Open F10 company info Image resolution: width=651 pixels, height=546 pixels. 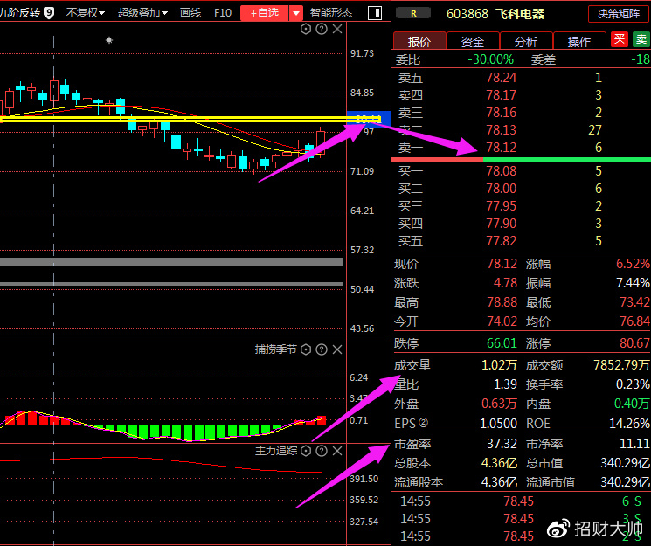coord(223,13)
